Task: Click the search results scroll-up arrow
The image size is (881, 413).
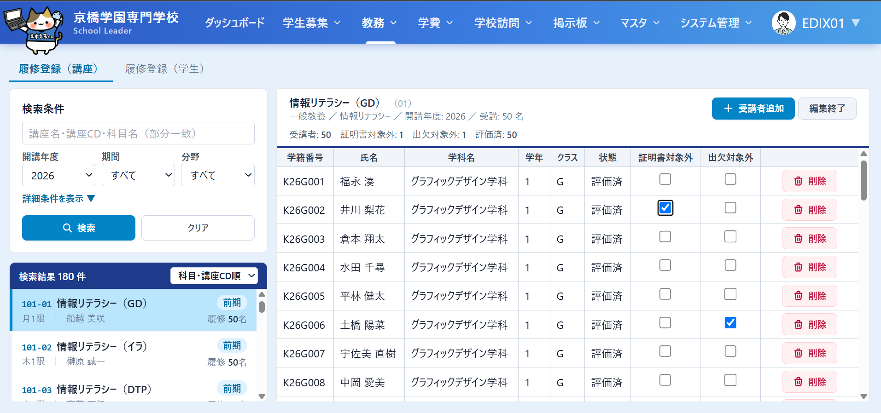Action: click(262, 294)
